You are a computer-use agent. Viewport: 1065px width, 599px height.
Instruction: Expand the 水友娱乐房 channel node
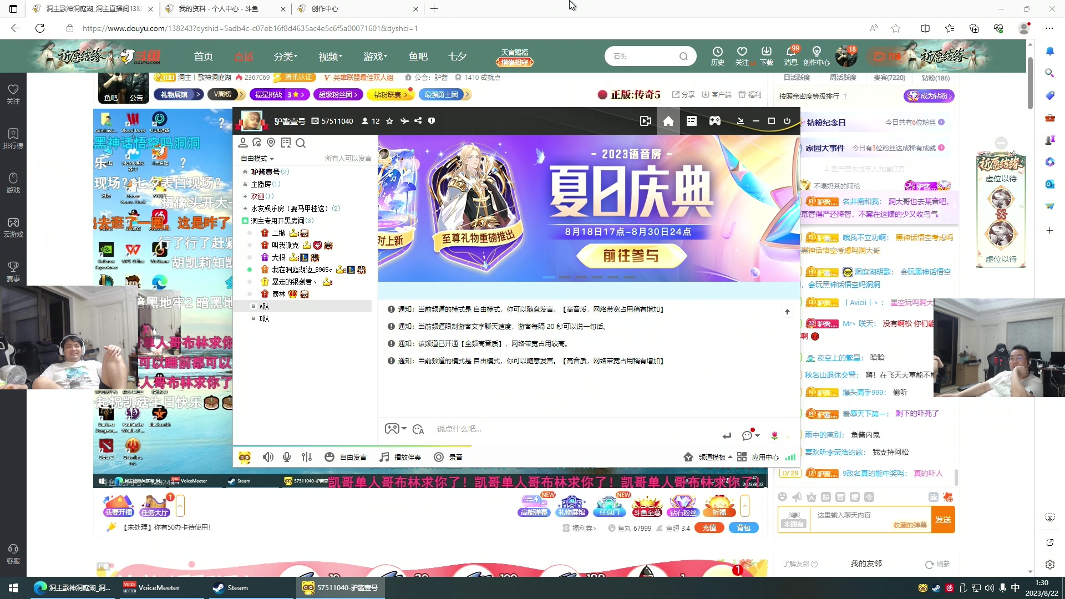(245, 209)
